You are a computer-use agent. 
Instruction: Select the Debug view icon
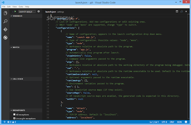point(5,38)
